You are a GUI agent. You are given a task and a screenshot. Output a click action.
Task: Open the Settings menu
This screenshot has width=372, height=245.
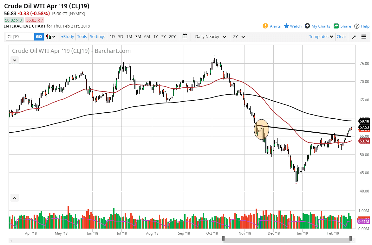(x=97, y=37)
